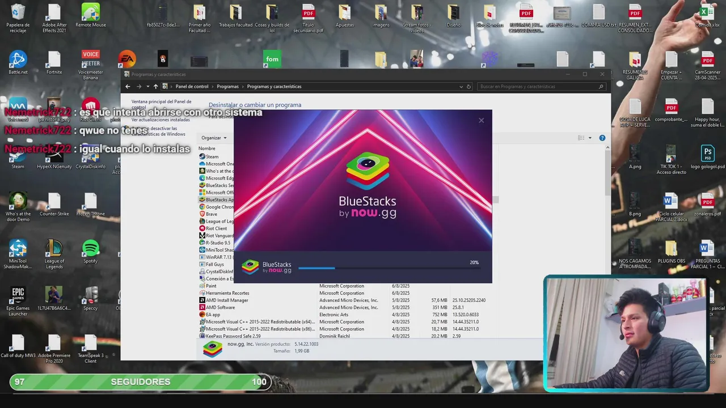Expand the view options dropdown arrow
Image resolution: width=726 pixels, height=408 pixels.
click(590, 138)
